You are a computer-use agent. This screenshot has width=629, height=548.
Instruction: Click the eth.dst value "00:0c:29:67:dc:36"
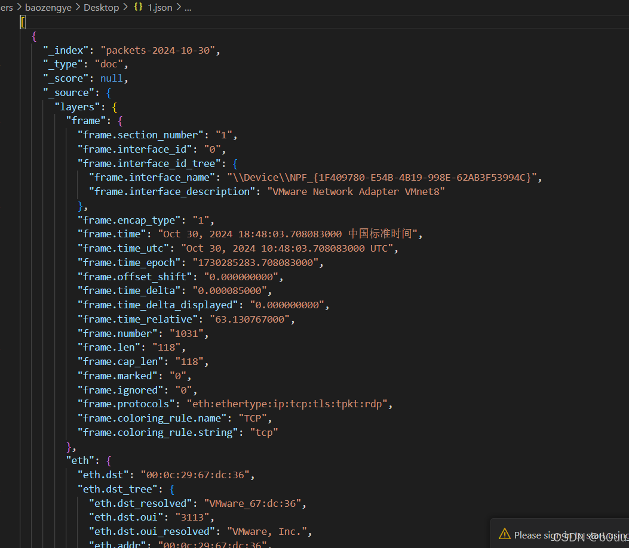click(x=195, y=475)
